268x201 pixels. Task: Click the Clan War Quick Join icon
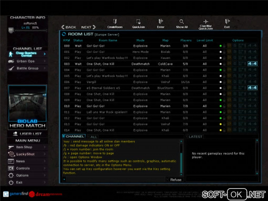206,22
